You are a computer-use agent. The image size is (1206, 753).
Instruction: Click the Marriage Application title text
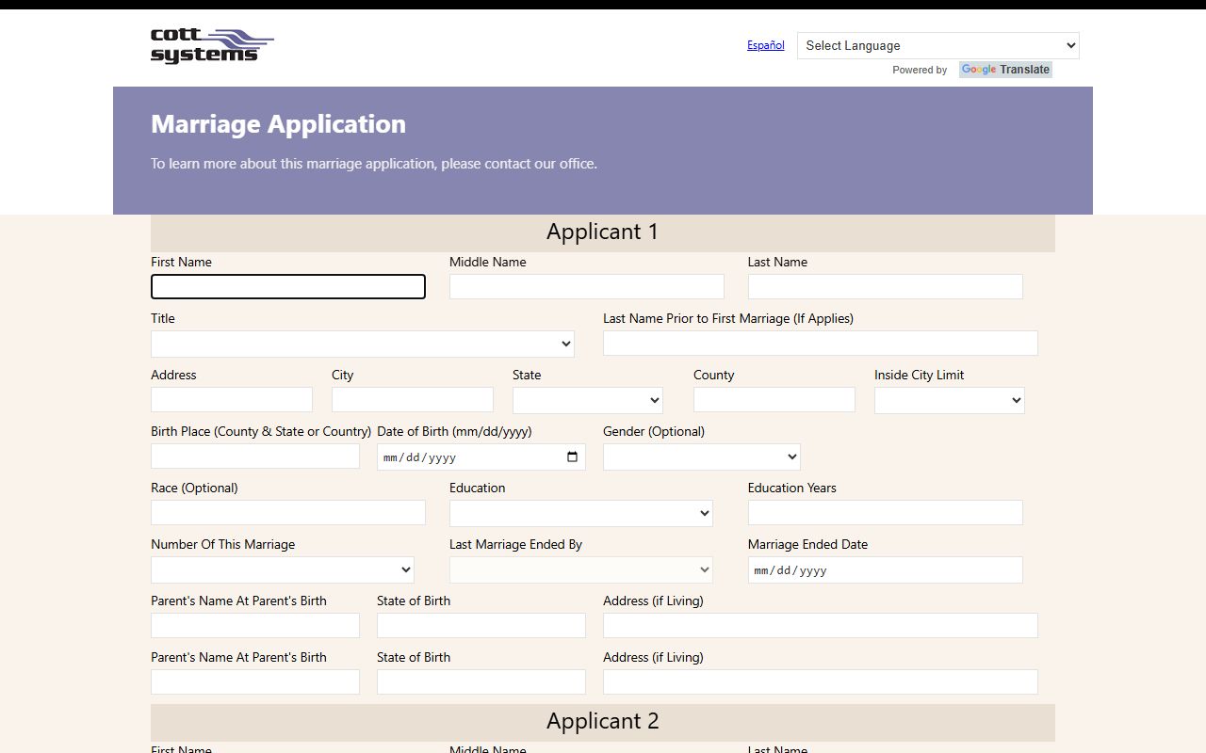click(x=278, y=124)
